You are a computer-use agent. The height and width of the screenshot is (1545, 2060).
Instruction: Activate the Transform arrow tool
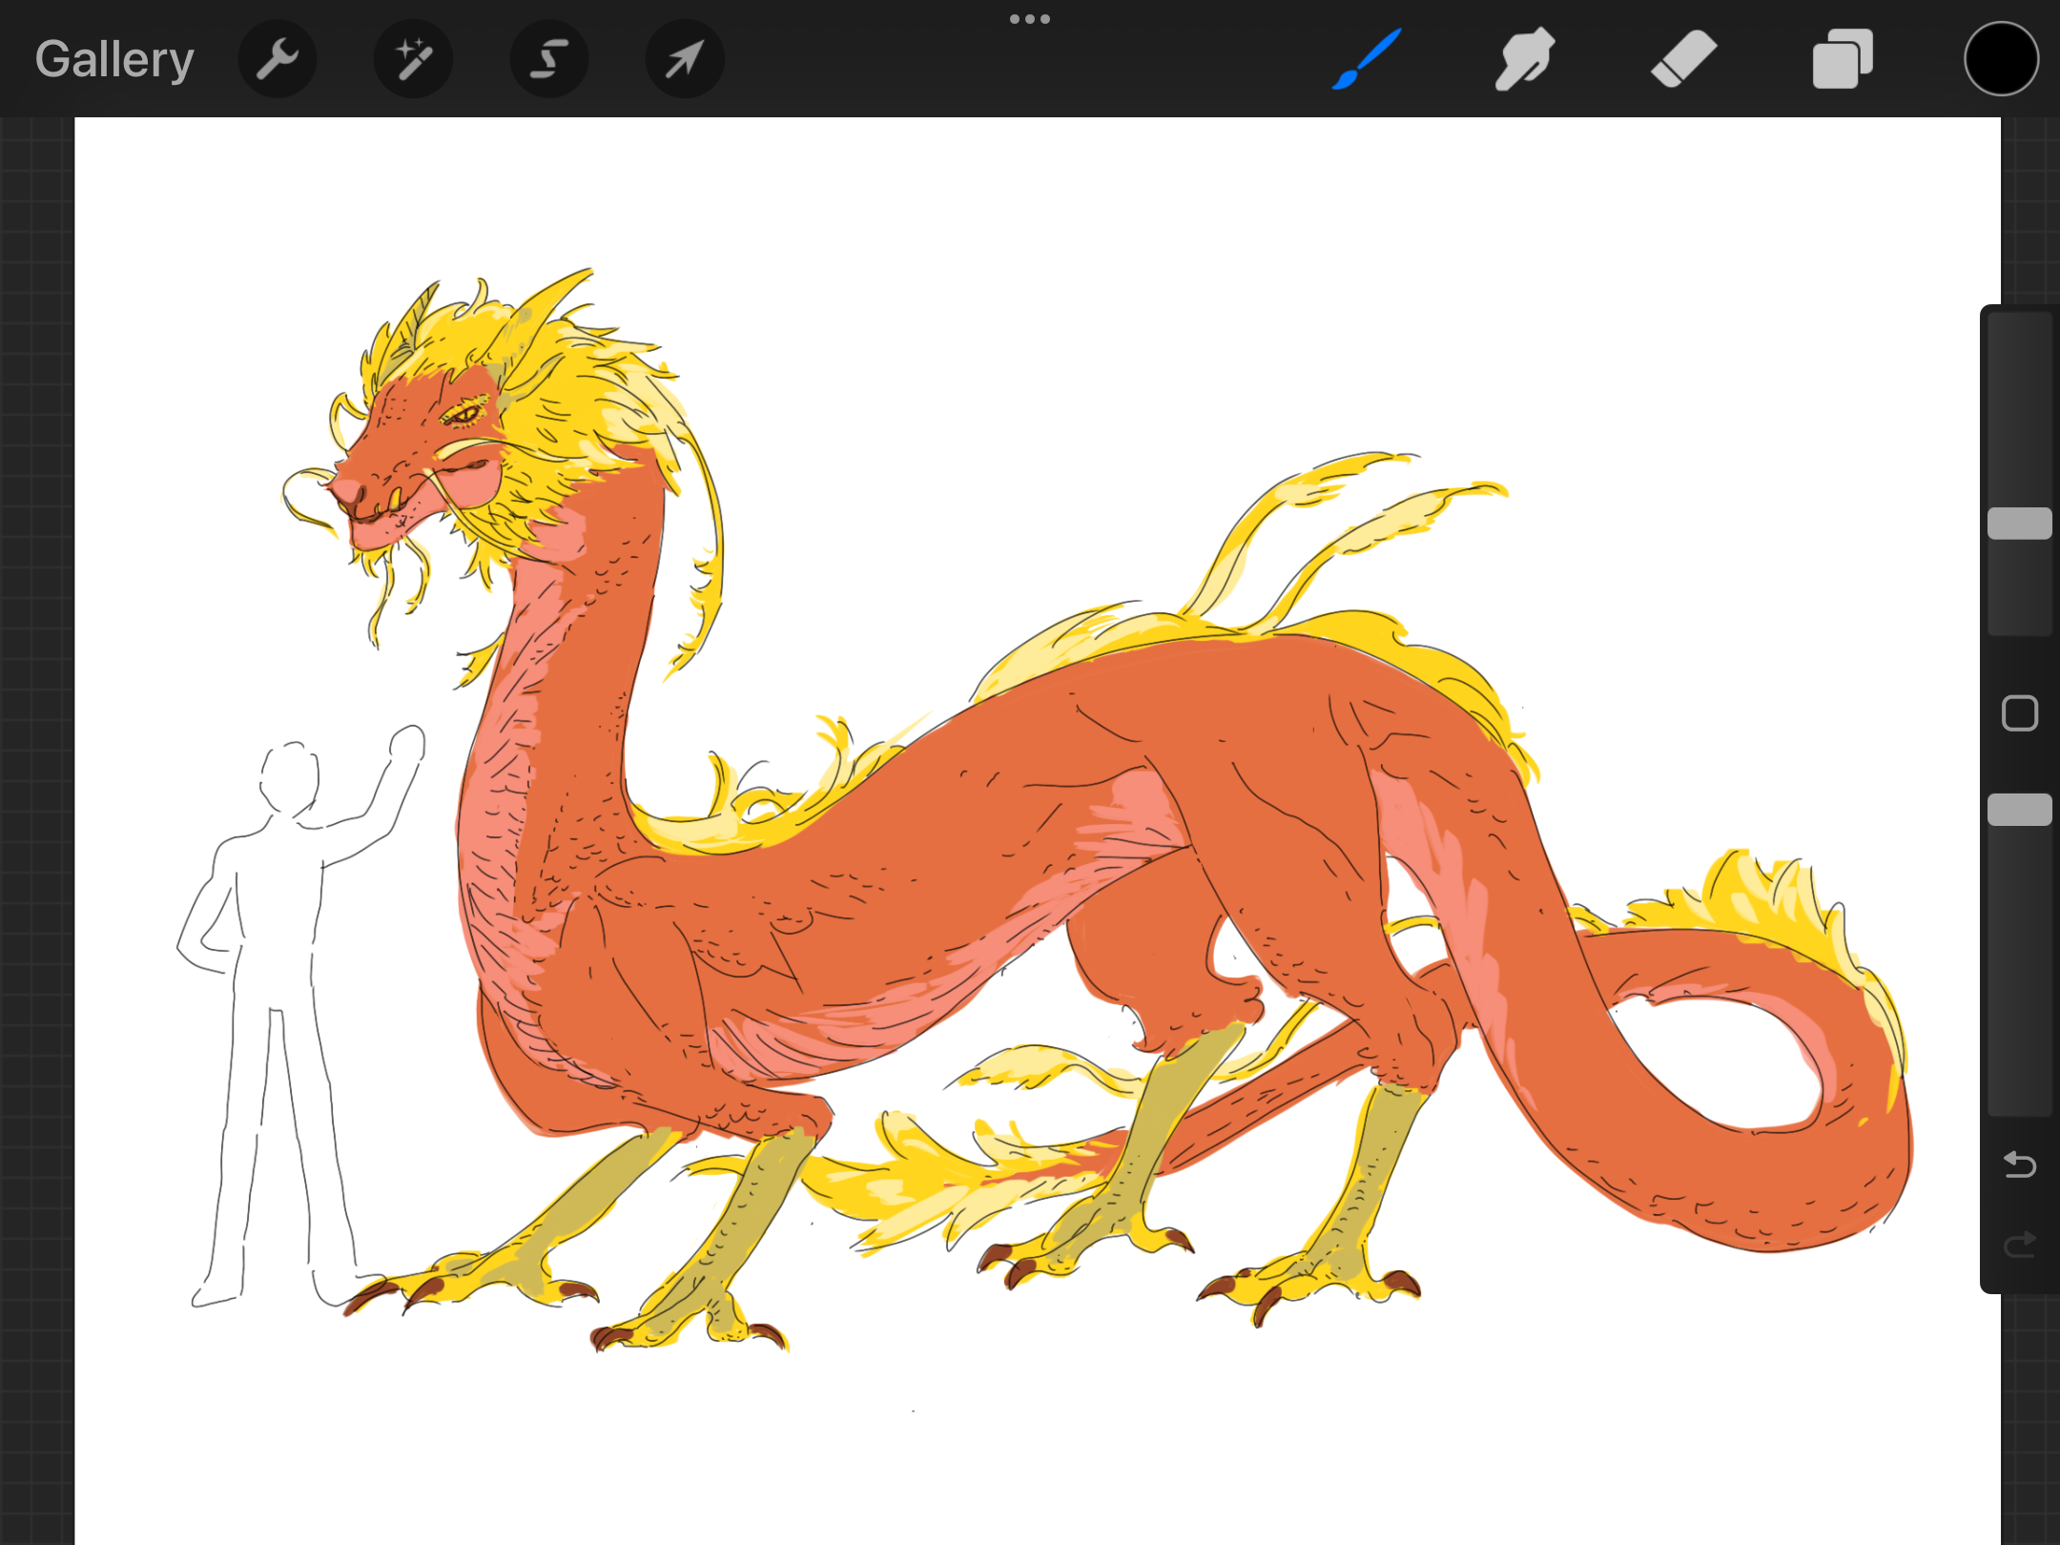[x=685, y=59]
